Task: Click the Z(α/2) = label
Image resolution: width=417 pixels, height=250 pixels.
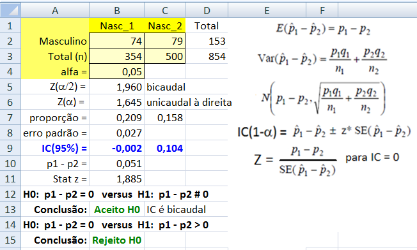Action: coord(55,87)
